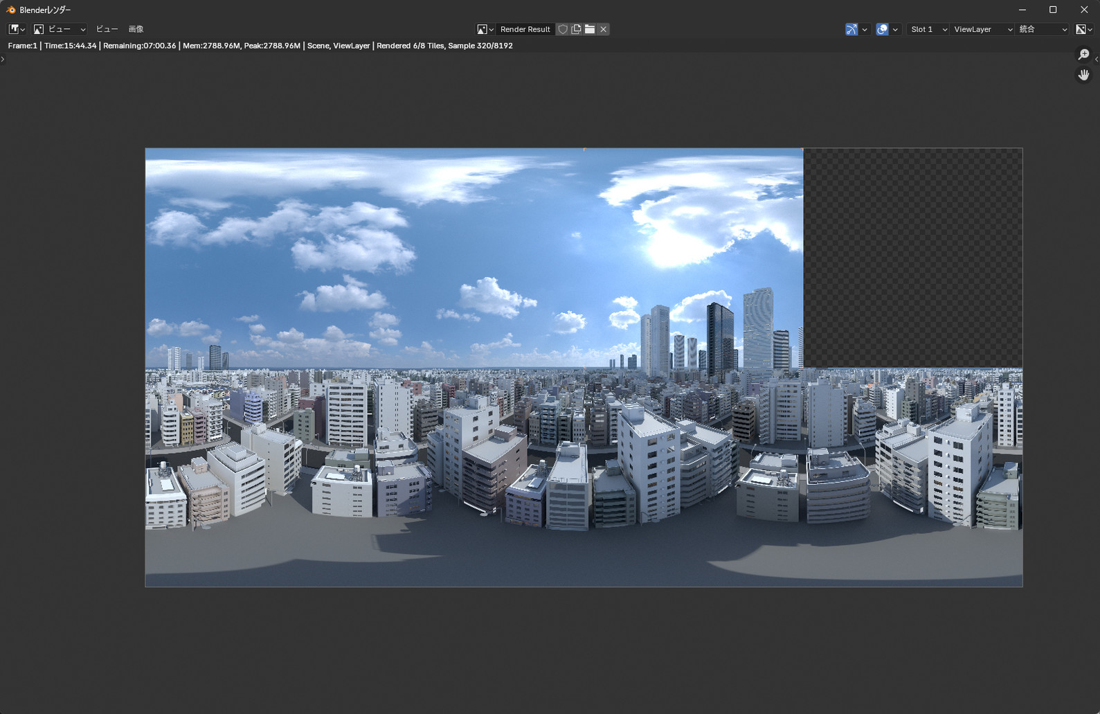Viewport: 1100px width, 714px height.
Task: Open the Slot 1 dropdown
Action: click(x=928, y=29)
